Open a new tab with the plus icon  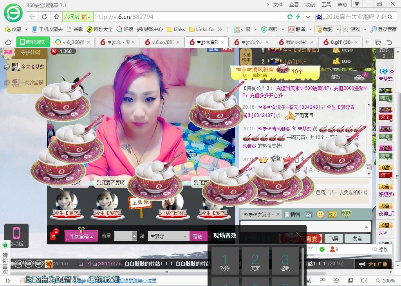pyautogui.click(x=367, y=42)
